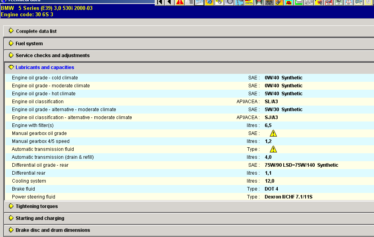Click the Tightening torques heading text

point(37,206)
